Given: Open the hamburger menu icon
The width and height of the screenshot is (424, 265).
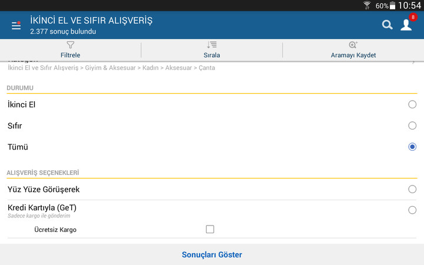Looking at the screenshot, I should [16, 25].
